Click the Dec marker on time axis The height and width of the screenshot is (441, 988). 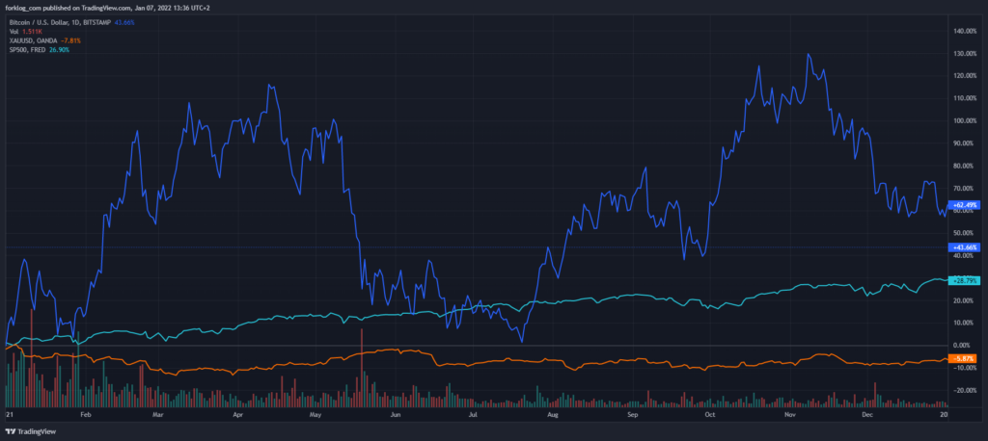[866, 411]
